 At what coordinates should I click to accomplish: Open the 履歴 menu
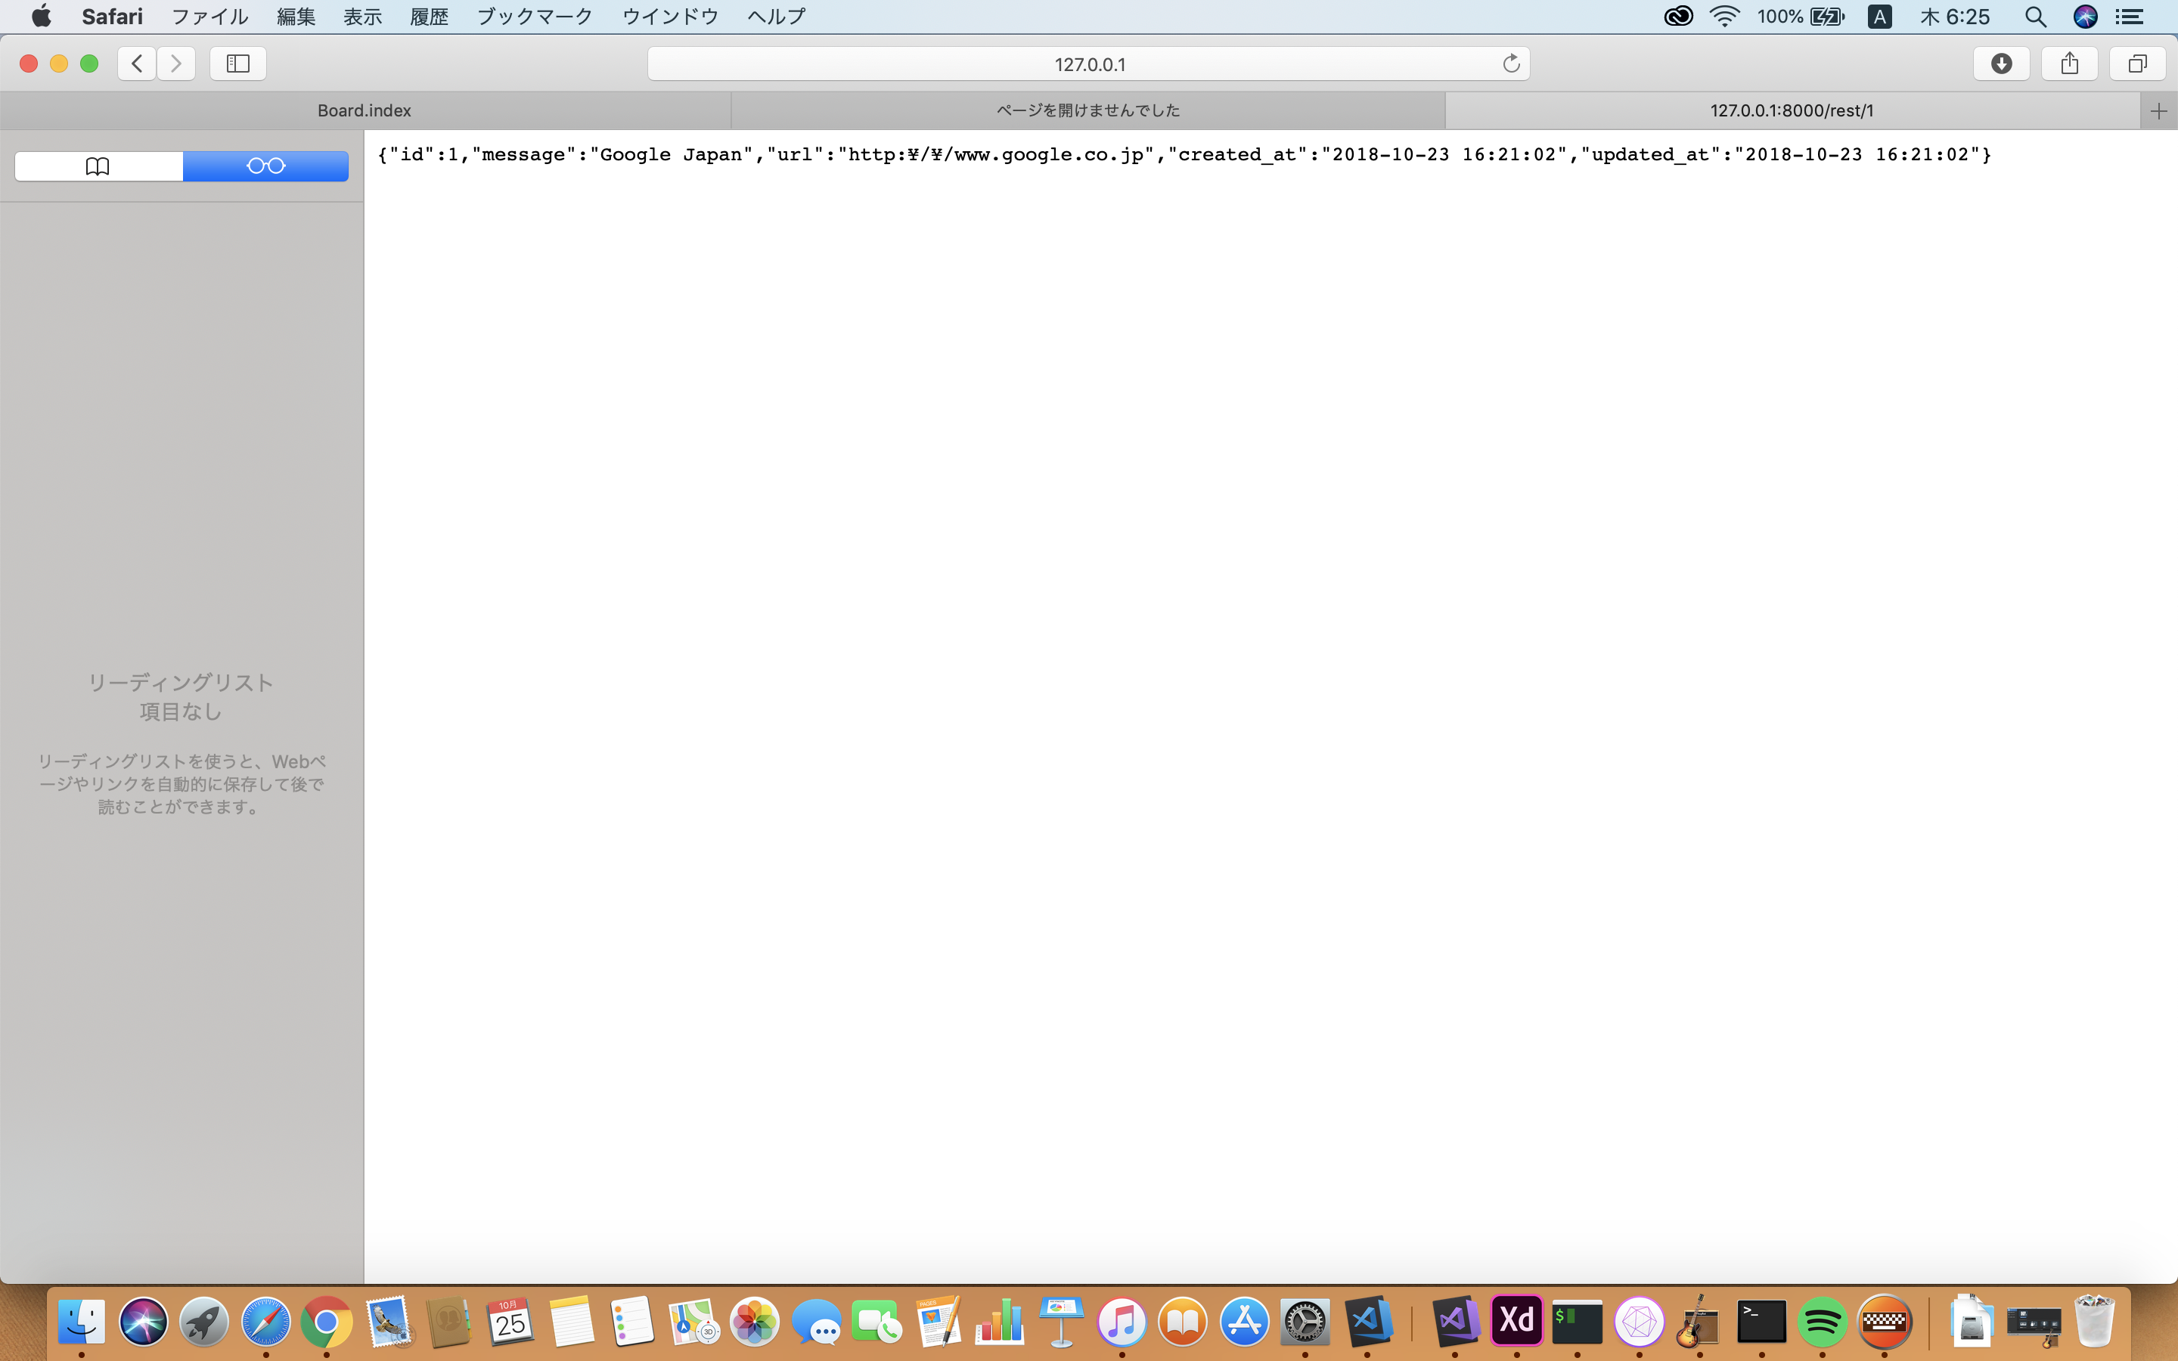(x=430, y=16)
